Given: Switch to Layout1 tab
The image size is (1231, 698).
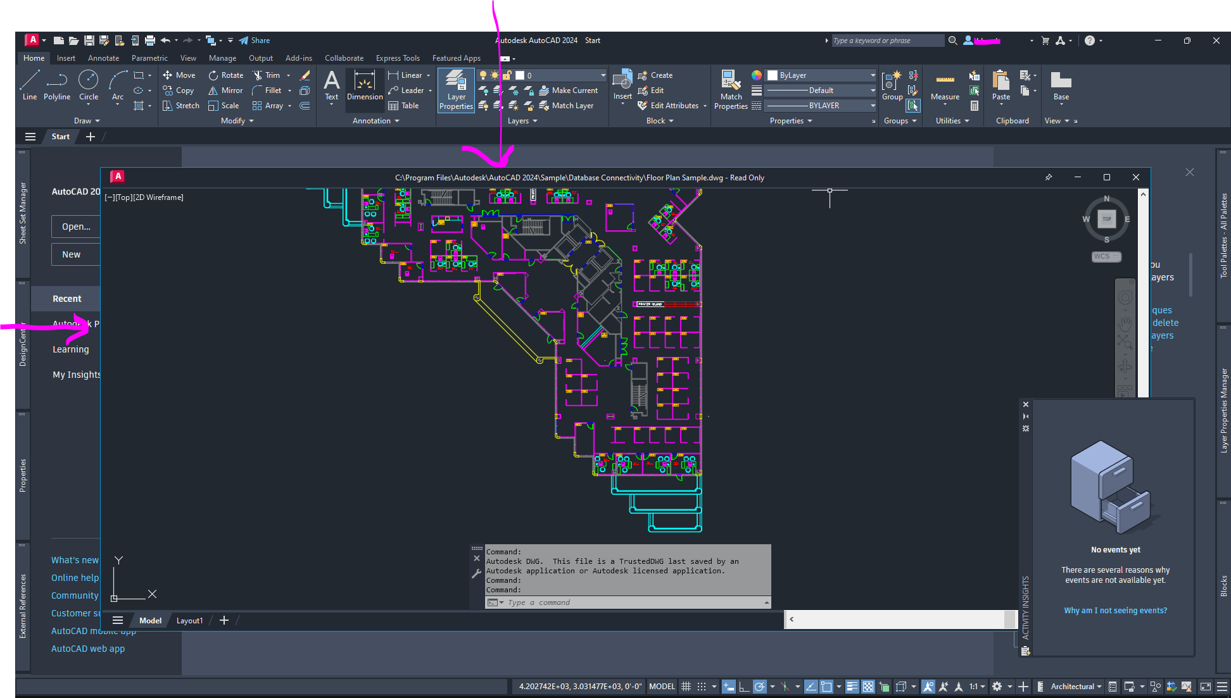Looking at the screenshot, I should [x=189, y=621].
